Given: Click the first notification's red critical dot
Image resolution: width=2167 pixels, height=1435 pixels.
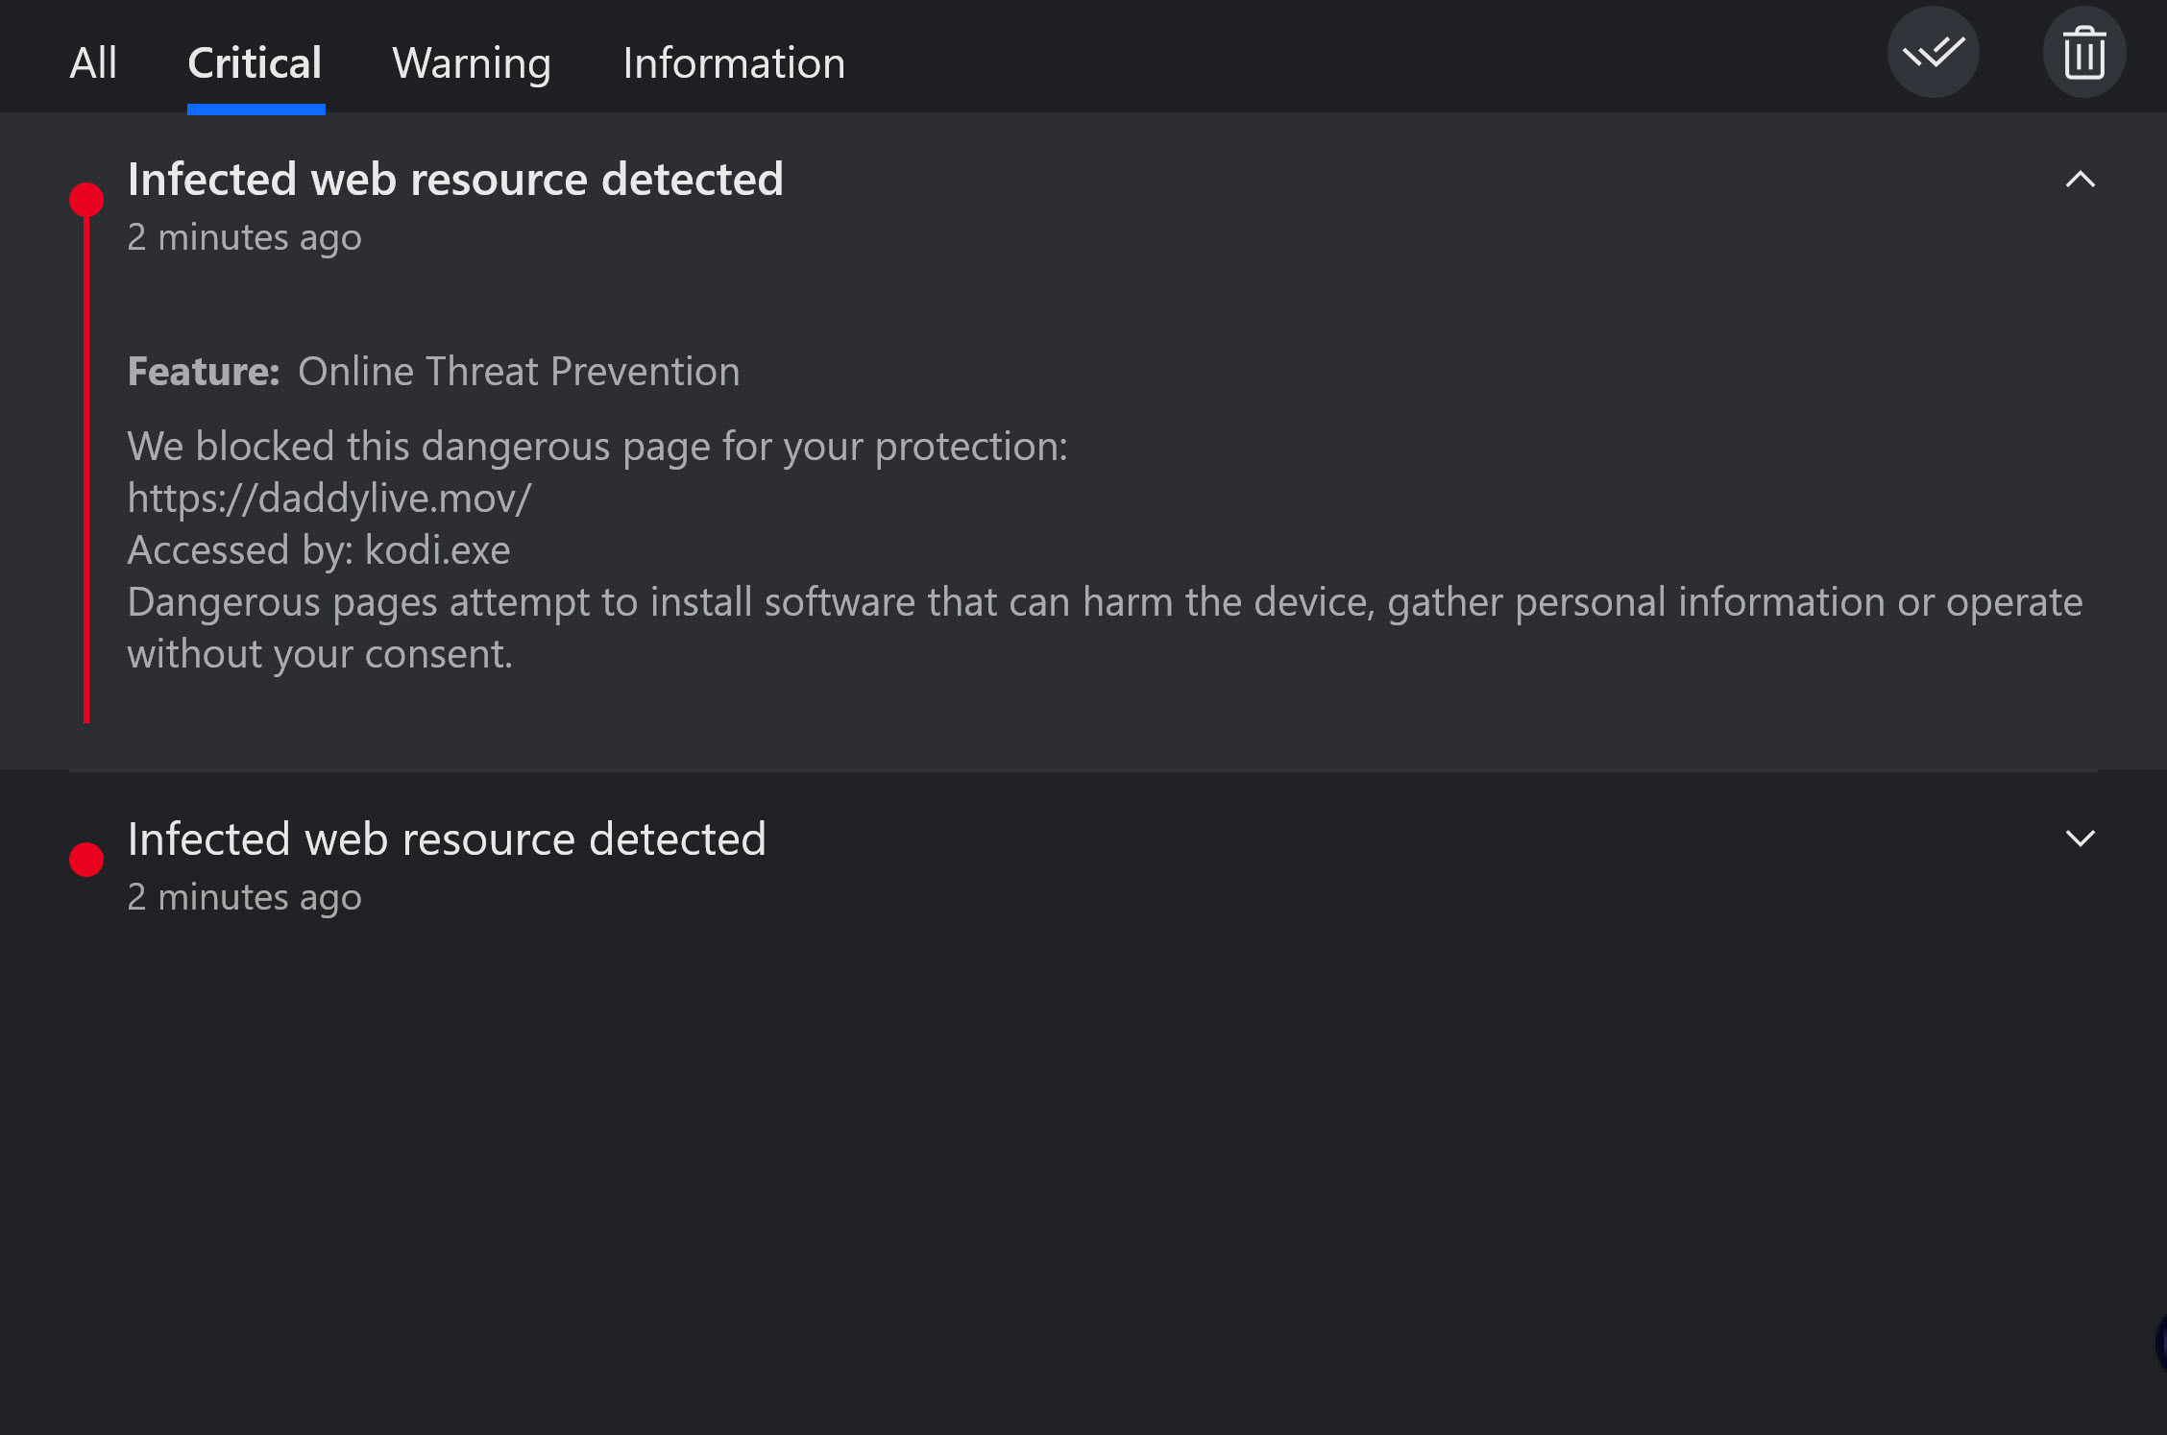Looking at the screenshot, I should click(86, 200).
